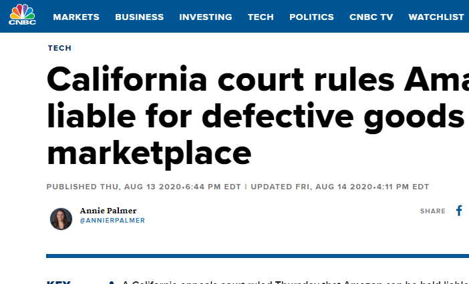This screenshot has width=469, height=284.
Task: Navigate to CNBC TV
Action: (371, 17)
